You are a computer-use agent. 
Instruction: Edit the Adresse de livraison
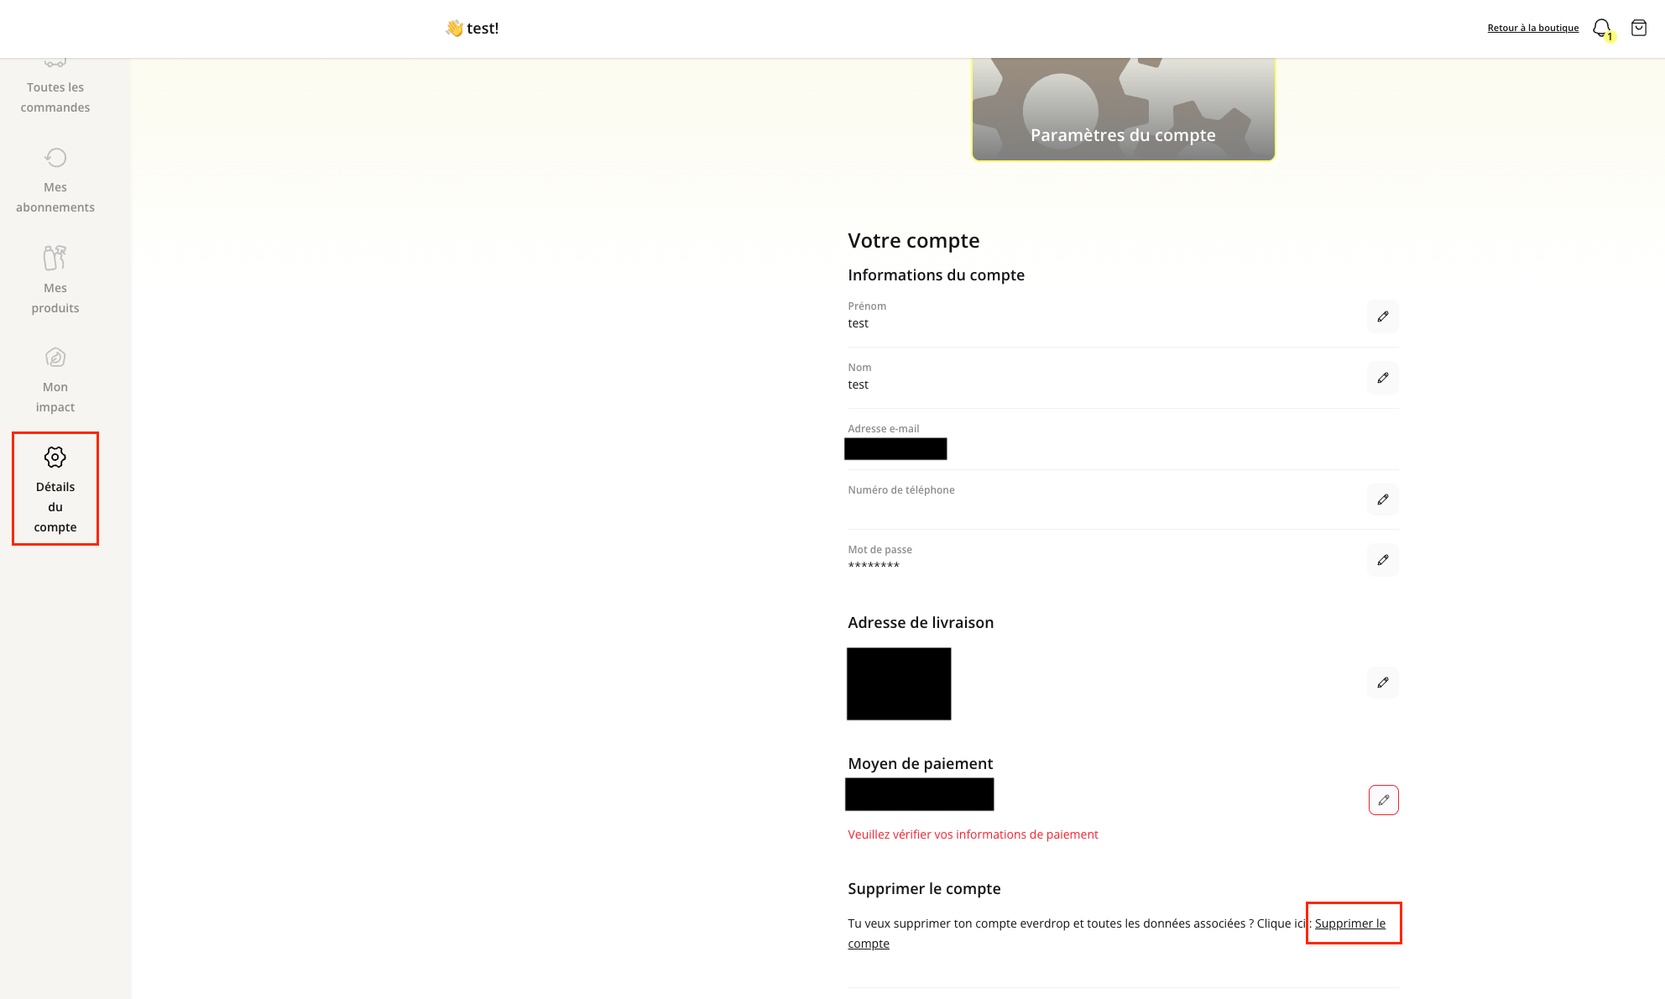(1382, 683)
